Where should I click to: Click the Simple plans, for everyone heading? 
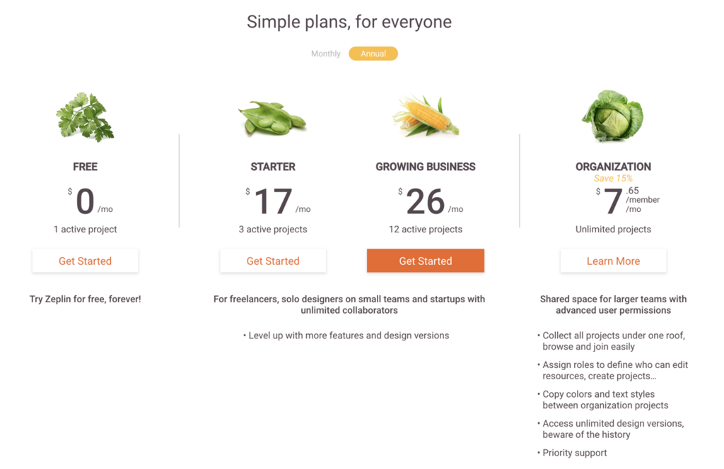(349, 22)
